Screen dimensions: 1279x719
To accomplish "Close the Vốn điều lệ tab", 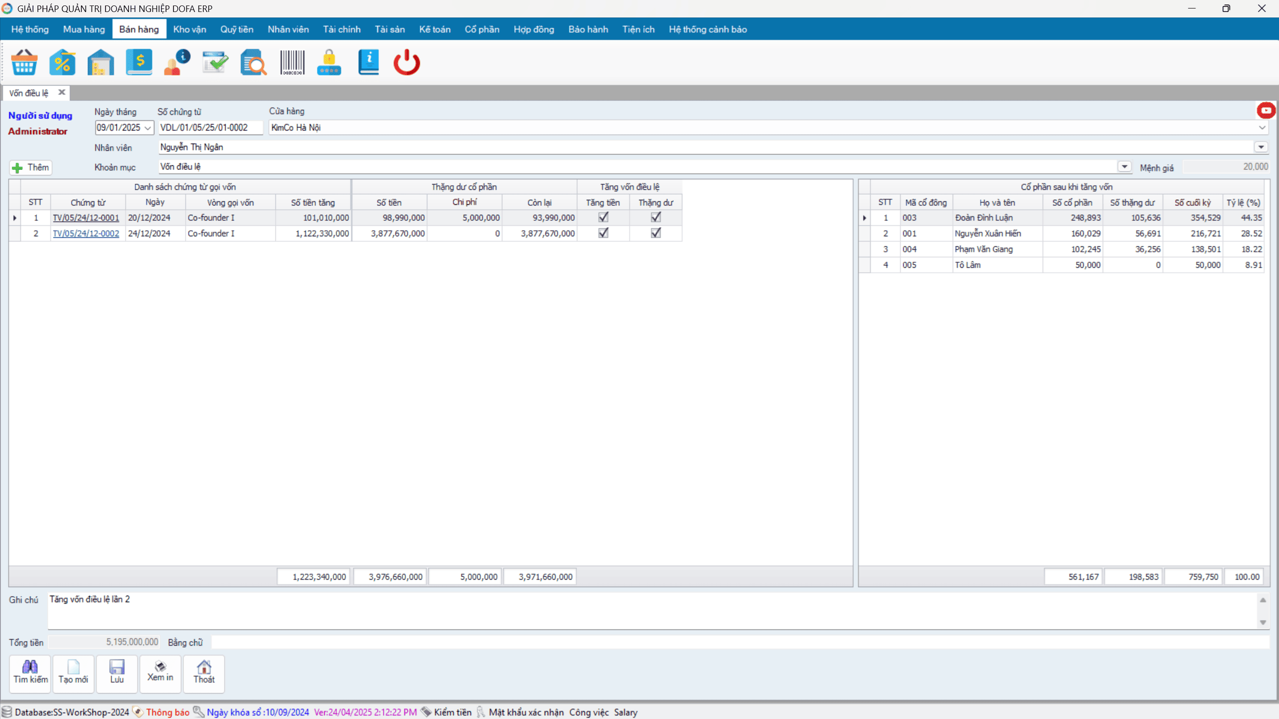I will point(62,92).
